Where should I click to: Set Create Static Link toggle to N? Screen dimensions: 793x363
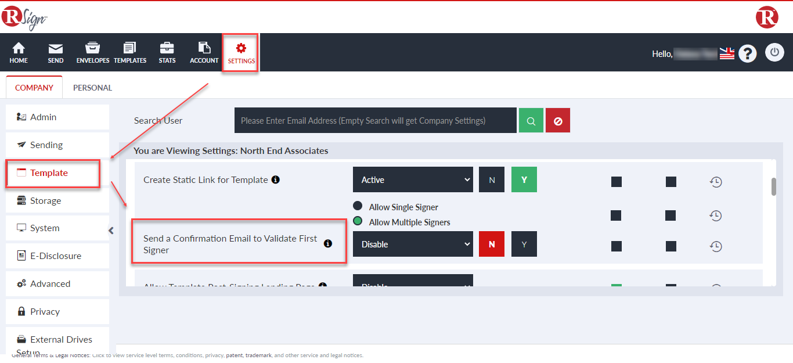click(x=492, y=179)
